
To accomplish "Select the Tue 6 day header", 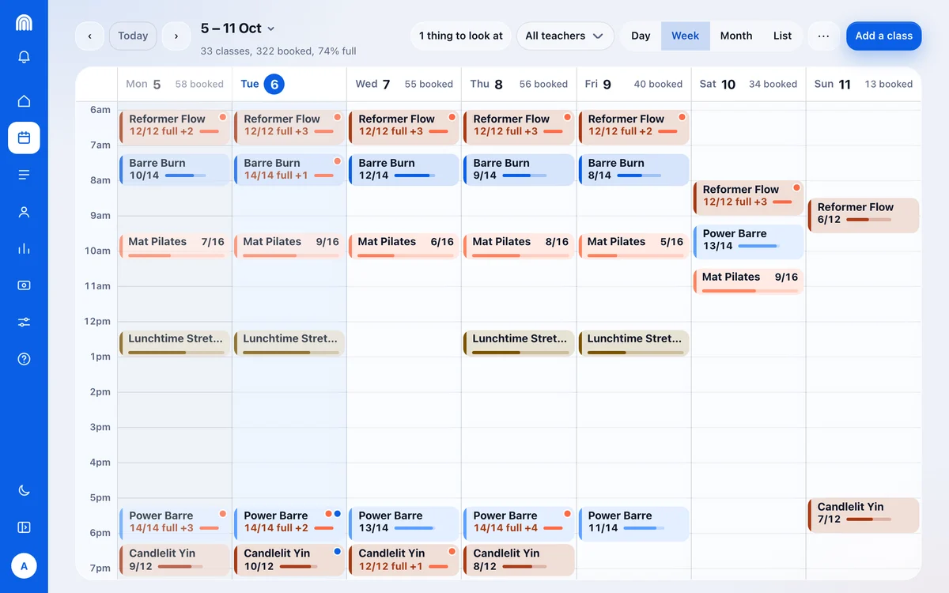I will pos(289,84).
